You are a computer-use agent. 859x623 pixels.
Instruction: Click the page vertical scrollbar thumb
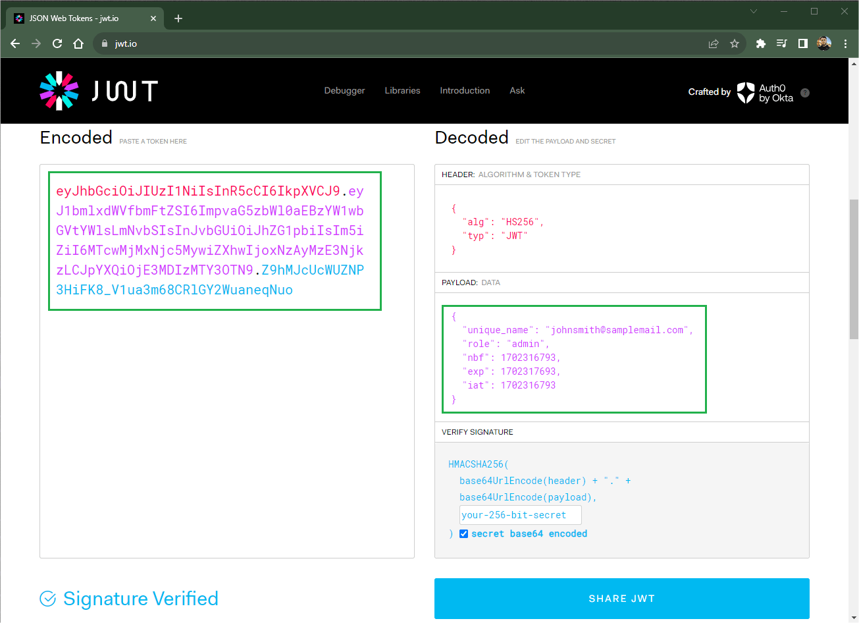tap(854, 269)
